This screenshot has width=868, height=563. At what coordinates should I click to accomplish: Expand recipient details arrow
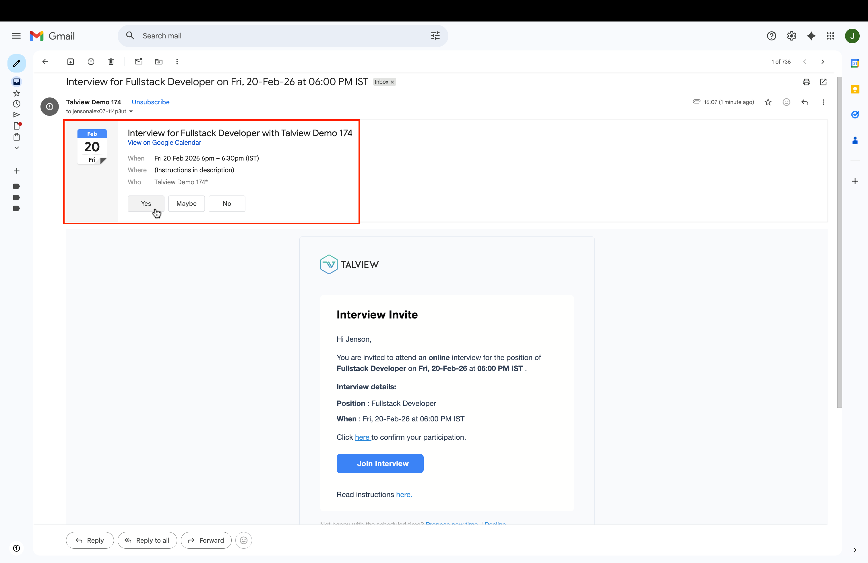tap(131, 112)
